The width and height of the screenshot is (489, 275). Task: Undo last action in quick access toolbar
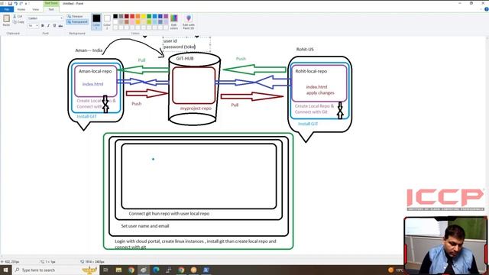(15, 3)
